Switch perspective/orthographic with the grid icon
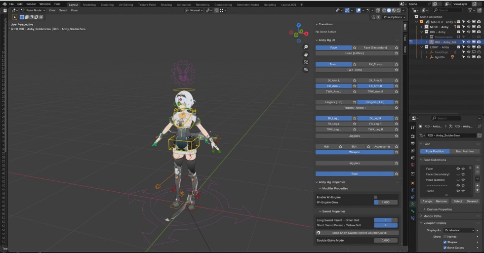This screenshot has width=484, height=253. coord(306,70)
